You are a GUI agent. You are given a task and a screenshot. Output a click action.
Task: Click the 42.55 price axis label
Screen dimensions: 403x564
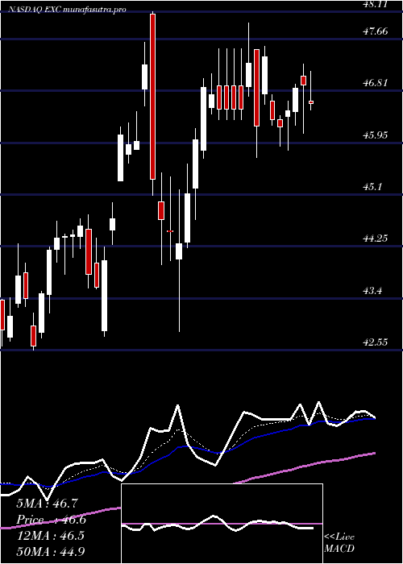click(x=375, y=342)
